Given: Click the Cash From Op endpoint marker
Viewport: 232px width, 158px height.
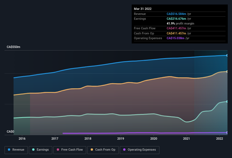Looking at the screenshot, I should pos(227,71).
